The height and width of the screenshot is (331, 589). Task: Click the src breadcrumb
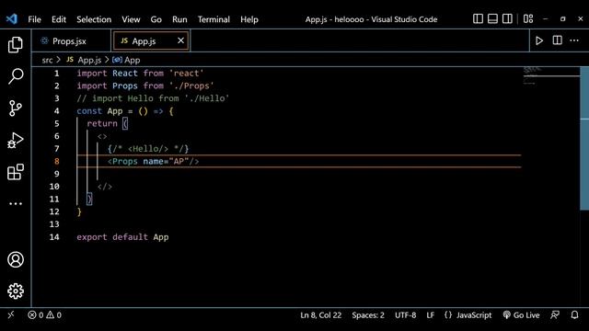pos(47,60)
